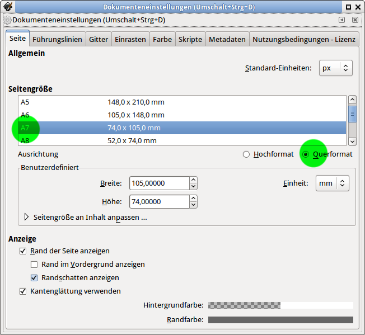Click the 148,0 x 210,0 mm entry

tap(136, 102)
